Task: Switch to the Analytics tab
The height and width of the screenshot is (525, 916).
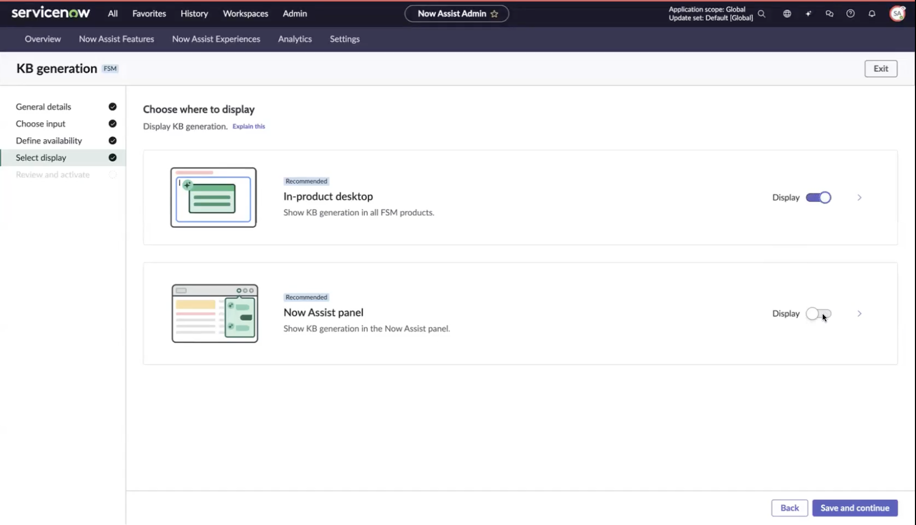Action: (295, 39)
